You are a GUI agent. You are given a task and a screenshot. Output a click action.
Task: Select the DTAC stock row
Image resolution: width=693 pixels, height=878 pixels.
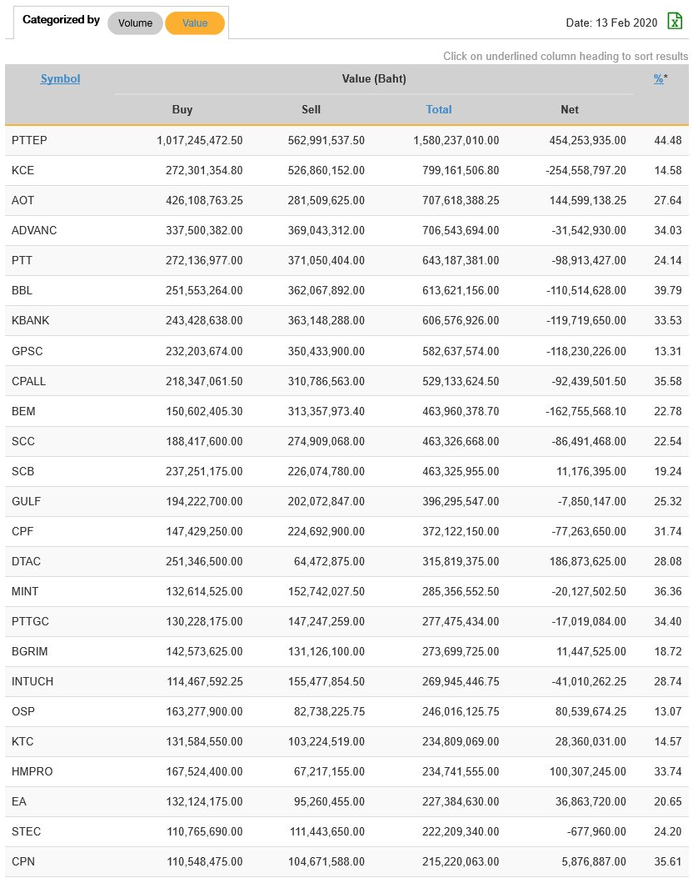pos(26,561)
